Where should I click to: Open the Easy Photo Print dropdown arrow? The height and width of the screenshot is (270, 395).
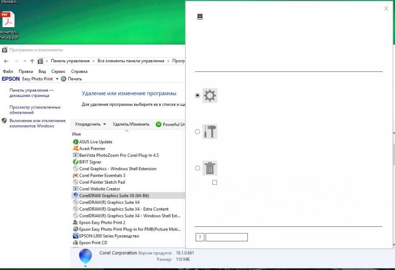pos(57,79)
